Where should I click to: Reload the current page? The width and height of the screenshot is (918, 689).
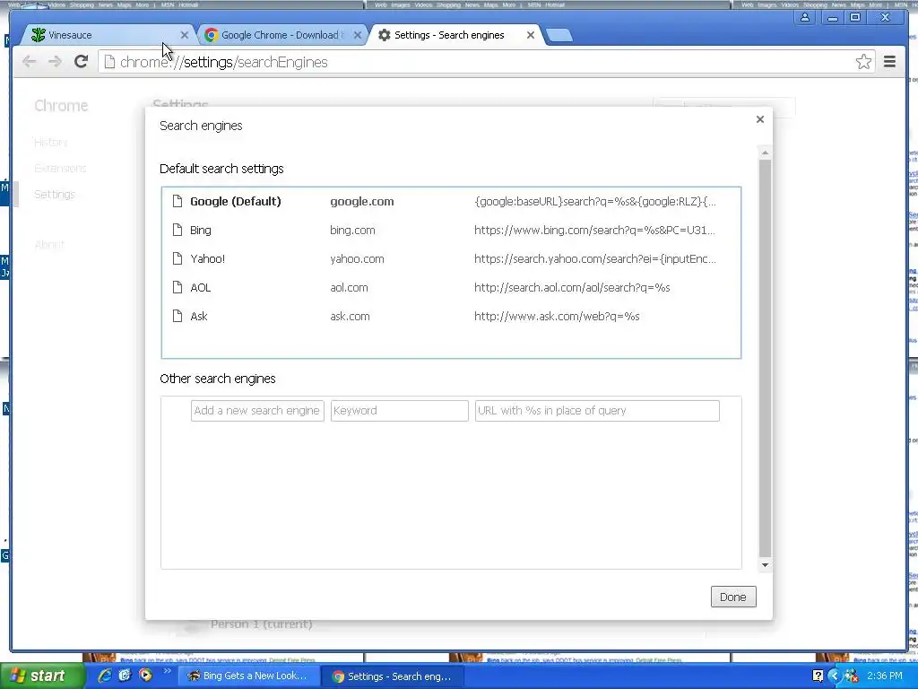click(82, 62)
